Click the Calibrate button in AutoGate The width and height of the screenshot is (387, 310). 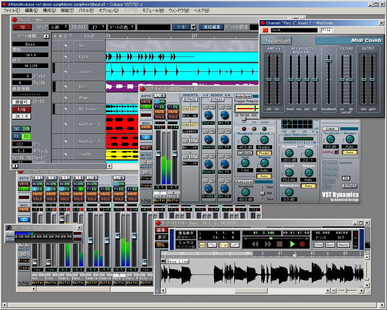point(245,153)
